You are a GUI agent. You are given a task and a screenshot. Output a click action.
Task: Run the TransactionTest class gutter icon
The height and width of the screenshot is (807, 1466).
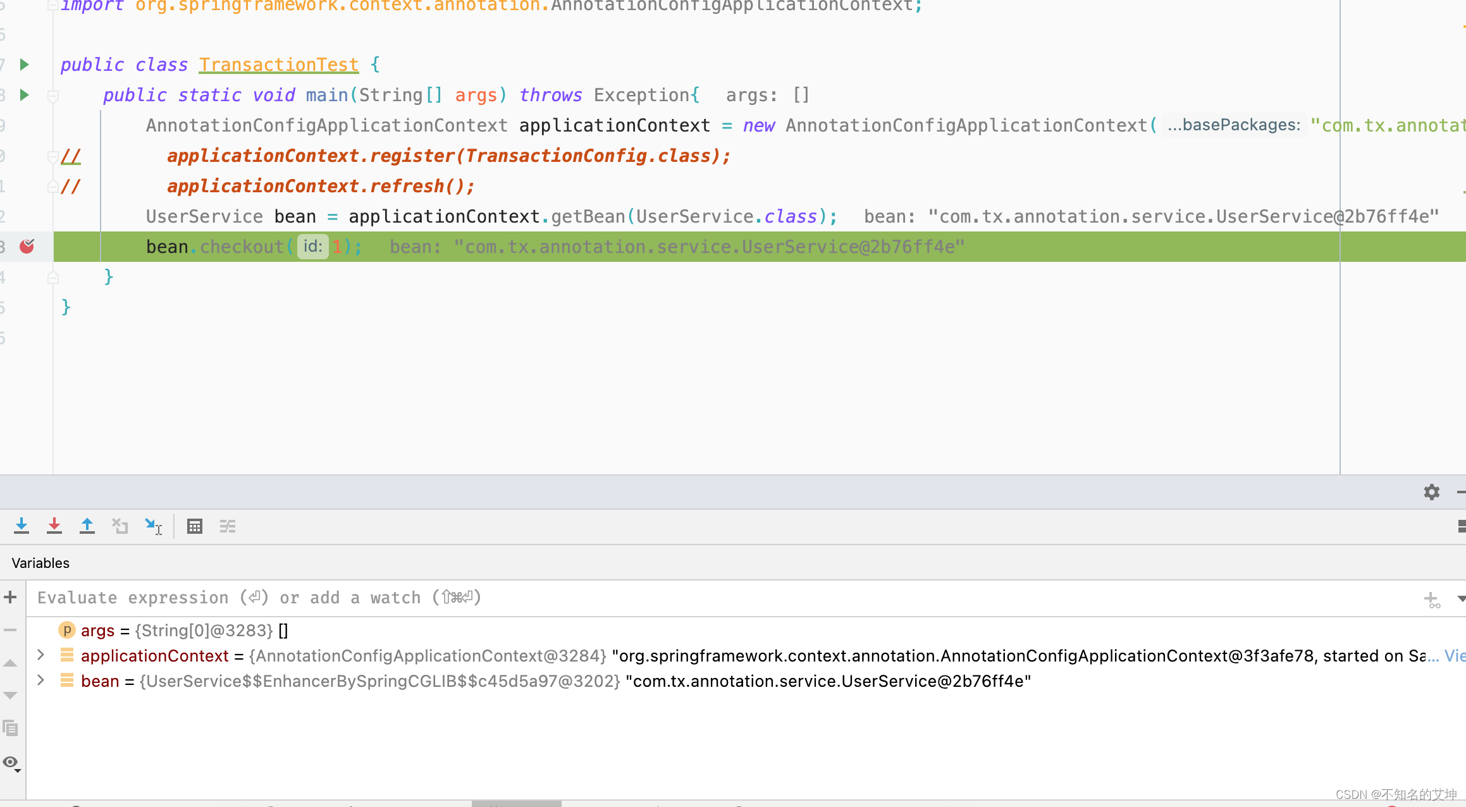coord(25,65)
